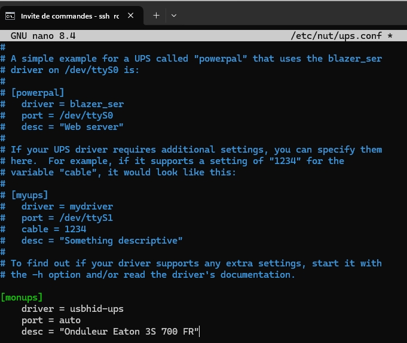Click on the 'driver = usbhid-ups' line
The width and height of the screenshot is (407, 343).
pos(72,309)
